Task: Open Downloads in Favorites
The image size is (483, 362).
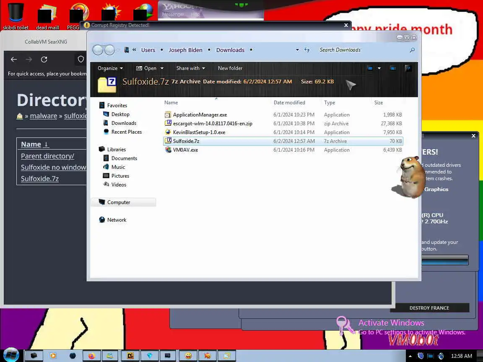Action: pos(124,123)
